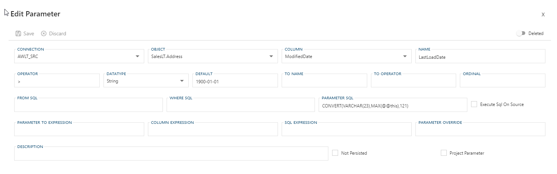This screenshot has width=557, height=174.
Task: Click the Where SQL input box
Action: point(241,106)
